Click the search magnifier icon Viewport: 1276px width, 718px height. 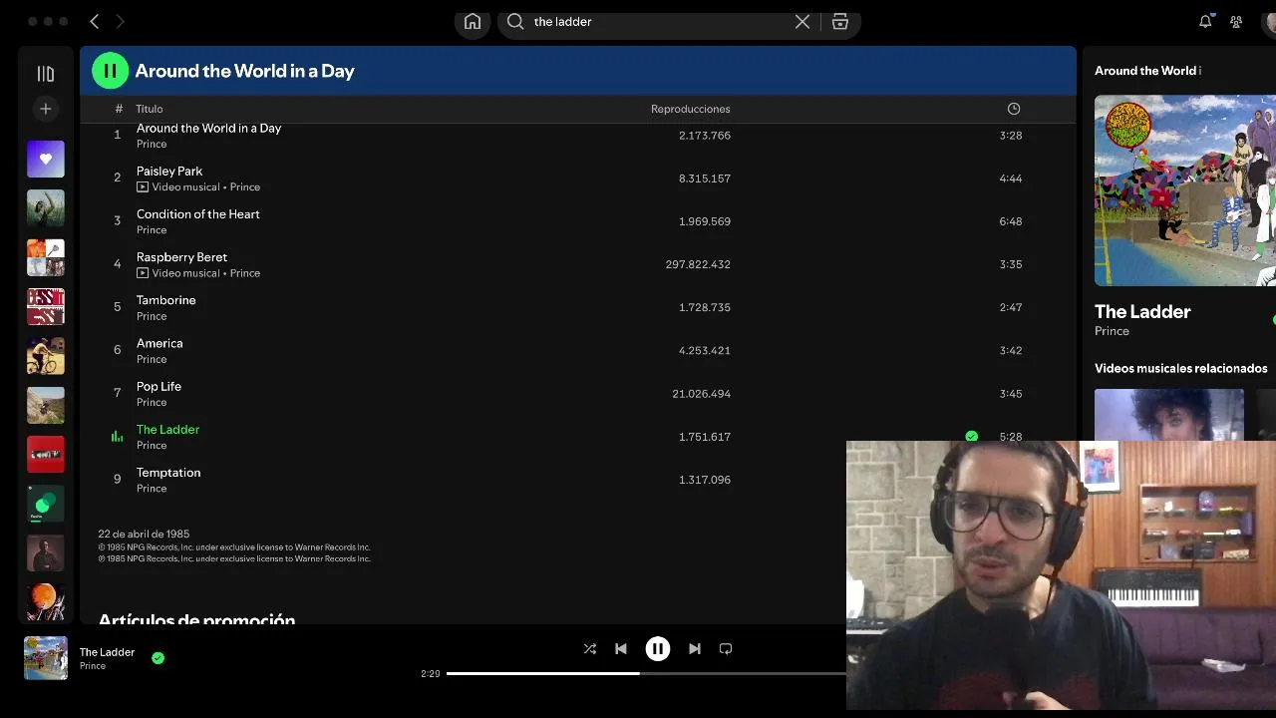click(515, 22)
